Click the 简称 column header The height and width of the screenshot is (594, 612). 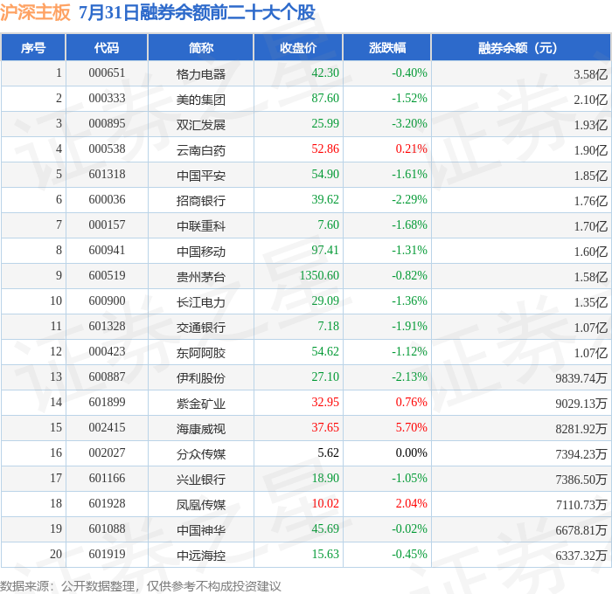[200, 47]
